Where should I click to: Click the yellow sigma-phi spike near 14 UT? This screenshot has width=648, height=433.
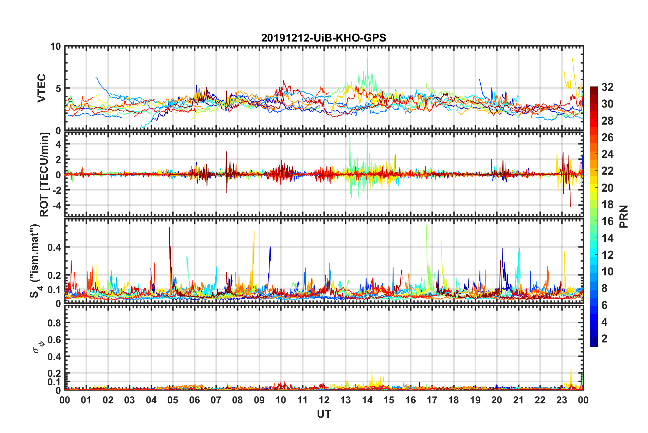(372, 376)
